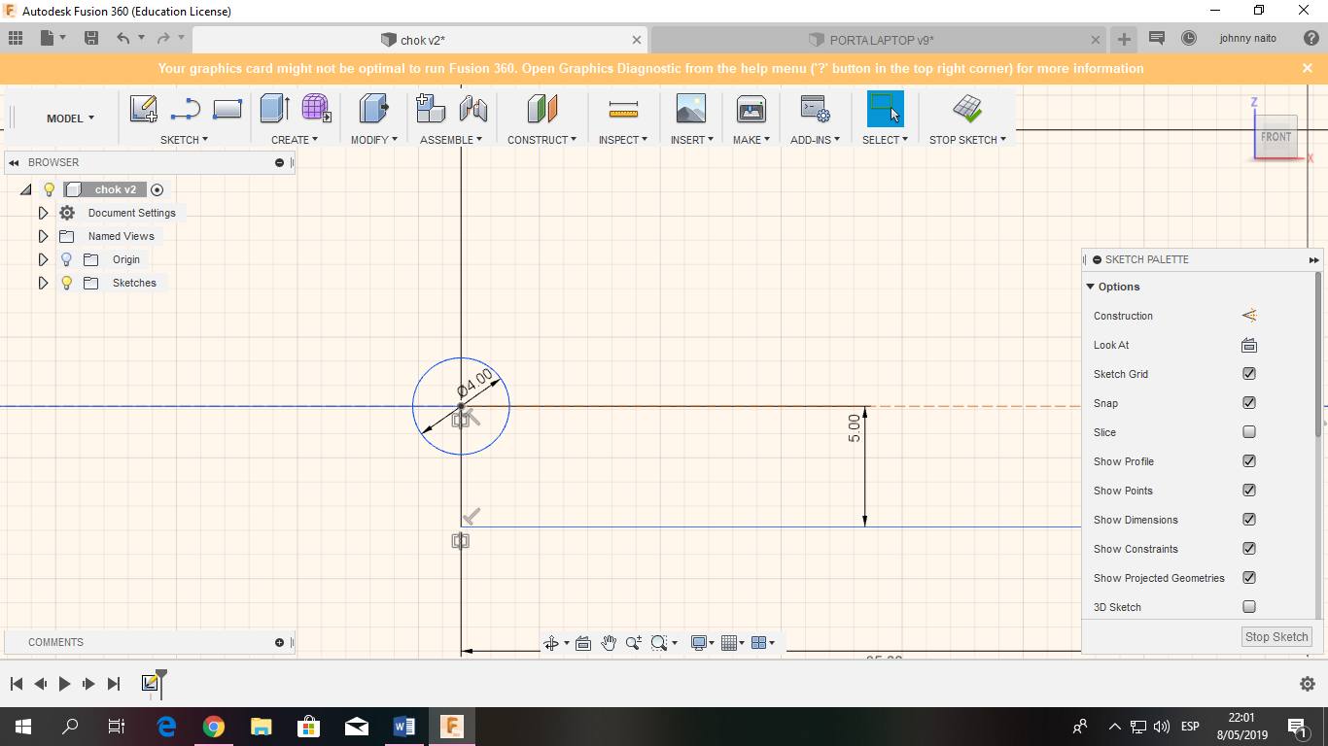Screen dimensions: 1328x746
Task: Play the design timeline
Action: (x=64, y=684)
